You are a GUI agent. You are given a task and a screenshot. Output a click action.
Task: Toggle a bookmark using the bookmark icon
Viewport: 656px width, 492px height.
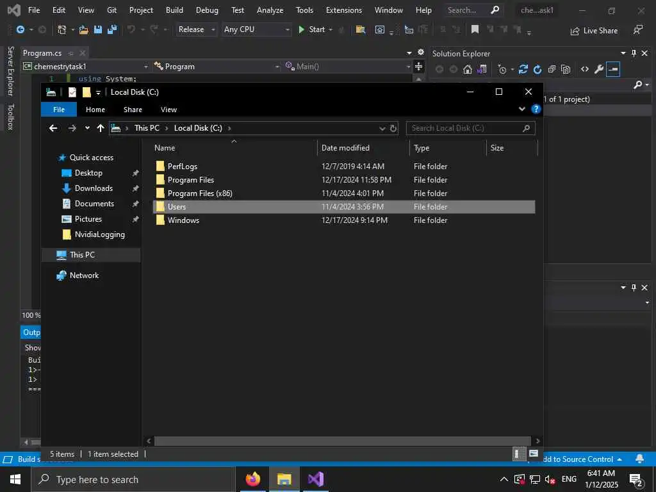(475, 29)
